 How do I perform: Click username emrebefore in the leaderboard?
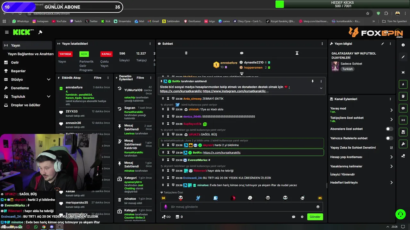pyautogui.click(x=229, y=63)
